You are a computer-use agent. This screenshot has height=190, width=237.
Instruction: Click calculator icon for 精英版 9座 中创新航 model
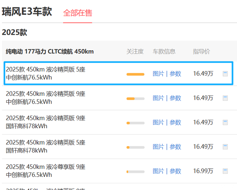pos(225,98)
